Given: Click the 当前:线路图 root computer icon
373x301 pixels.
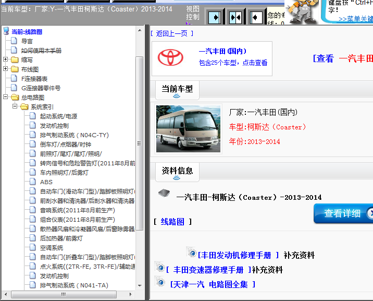Looking at the screenshot, I should tap(6, 31).
